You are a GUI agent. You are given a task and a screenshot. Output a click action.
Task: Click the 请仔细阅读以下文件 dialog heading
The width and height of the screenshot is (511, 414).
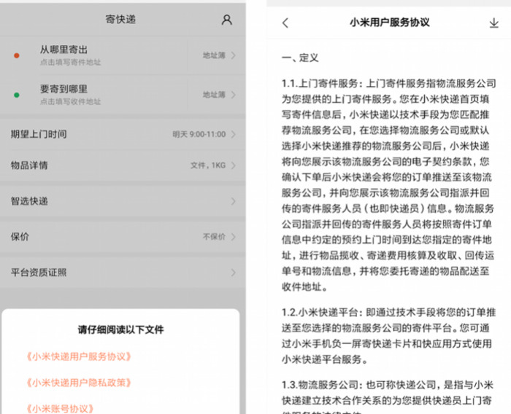[x=120, y=329]
